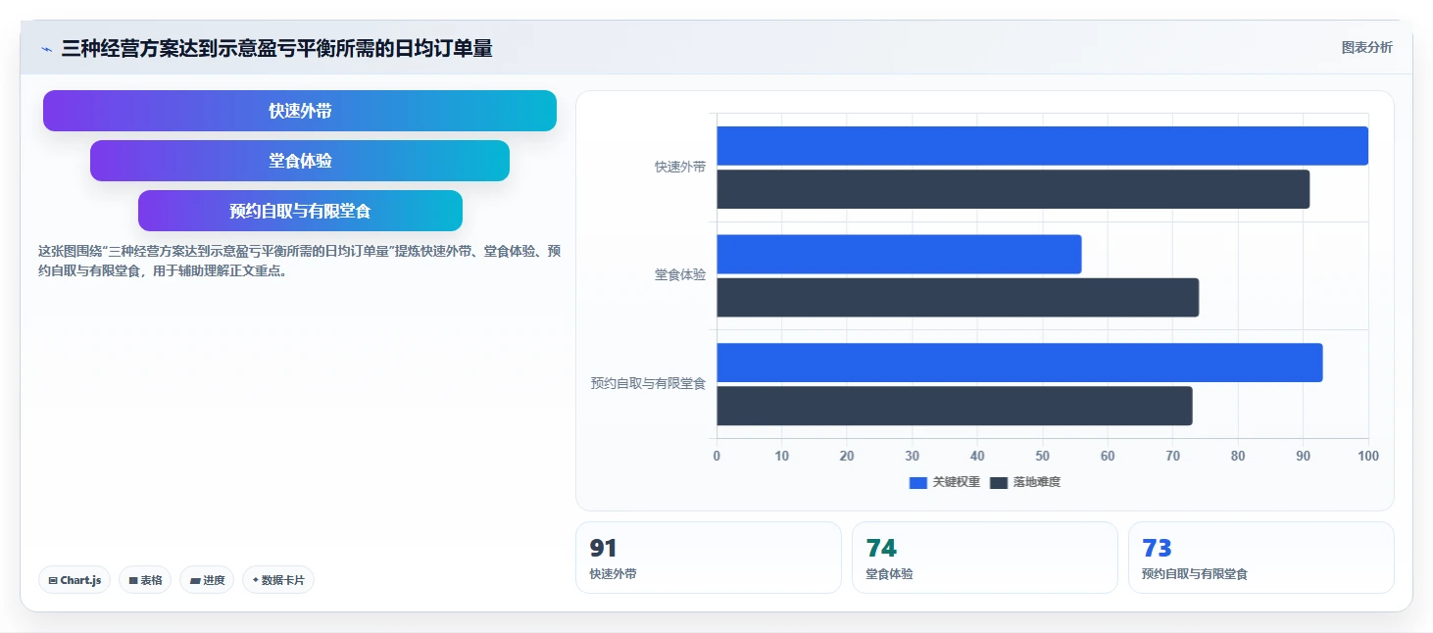Click the blue 快速外带 bar in chart
1433x633 pixels.
[1042, 146]
